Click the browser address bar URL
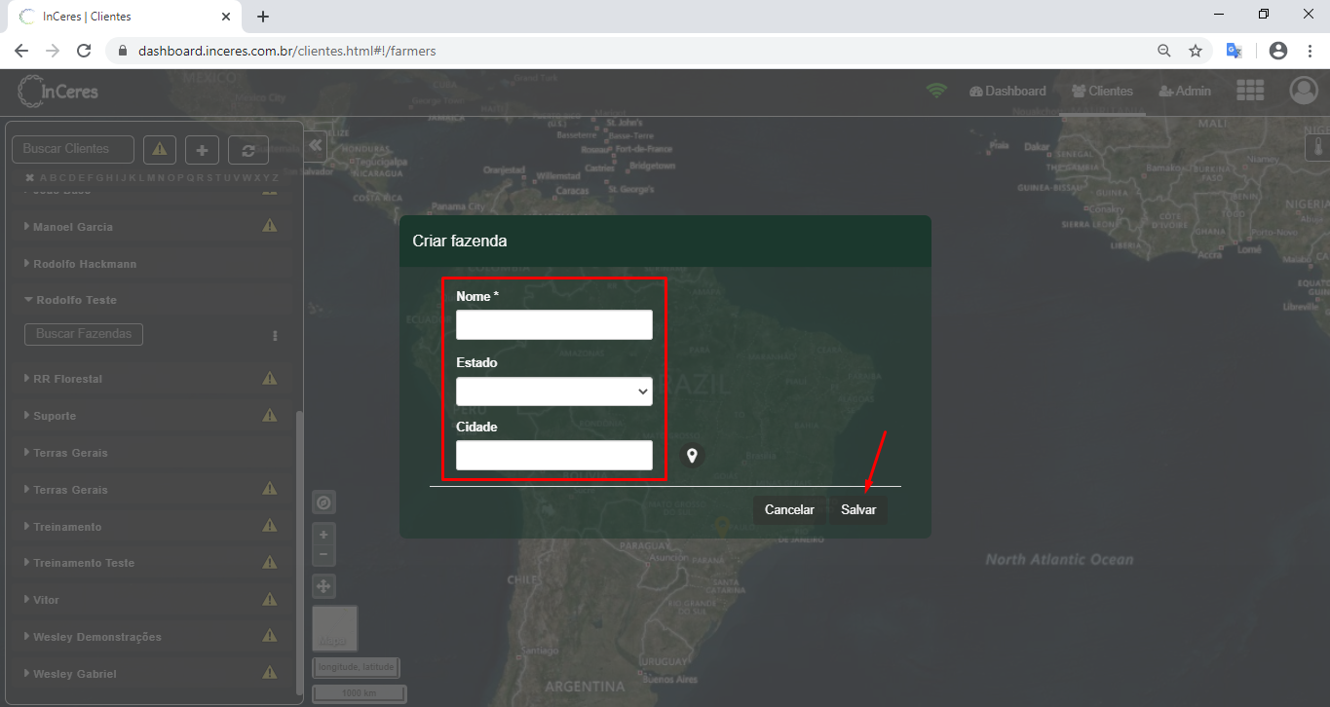Viewport: 1330px width, 707px height. coord(287,51)
